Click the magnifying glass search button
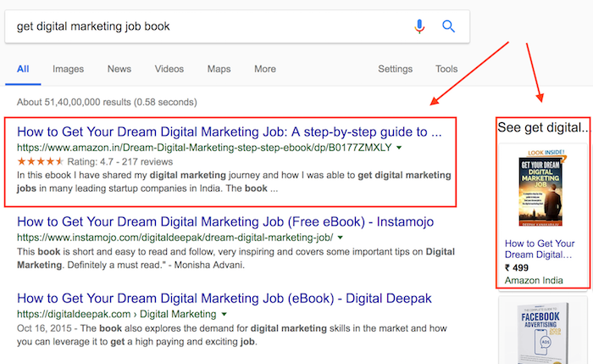 [x=448, y=26]
